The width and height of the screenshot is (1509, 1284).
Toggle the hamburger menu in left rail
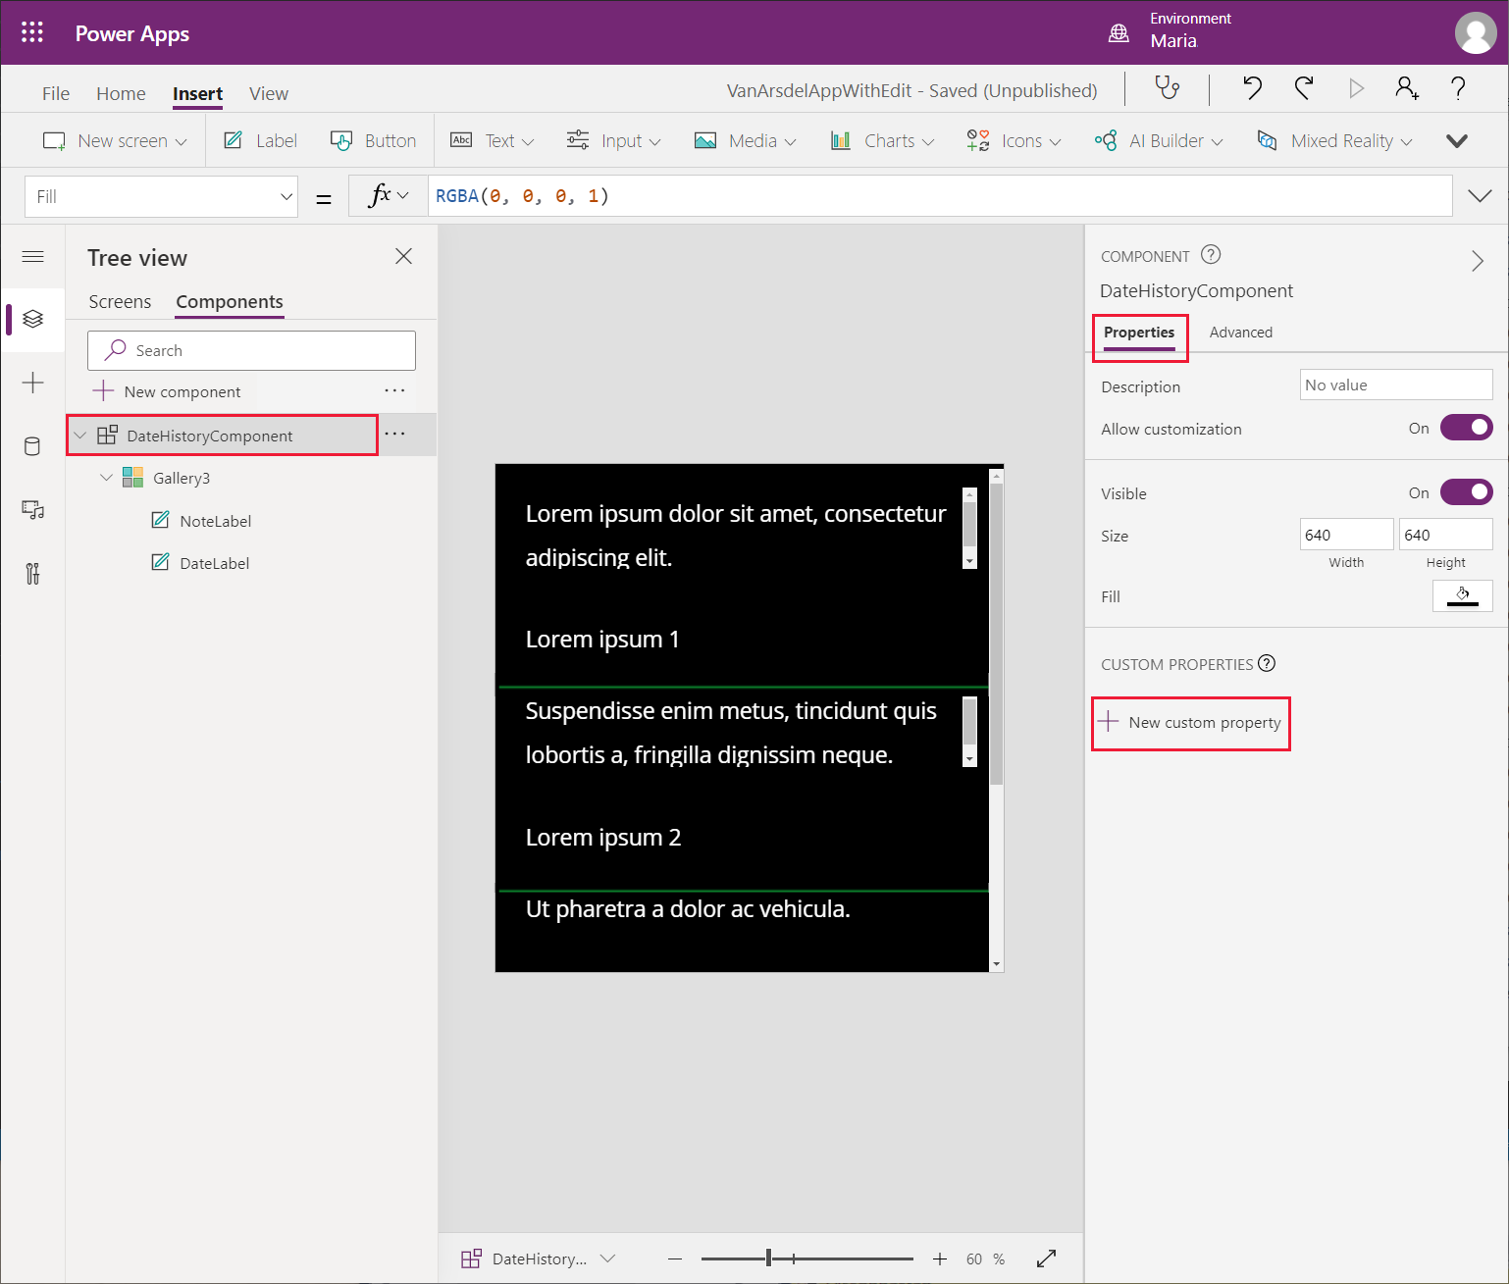[x=32, y=257]
